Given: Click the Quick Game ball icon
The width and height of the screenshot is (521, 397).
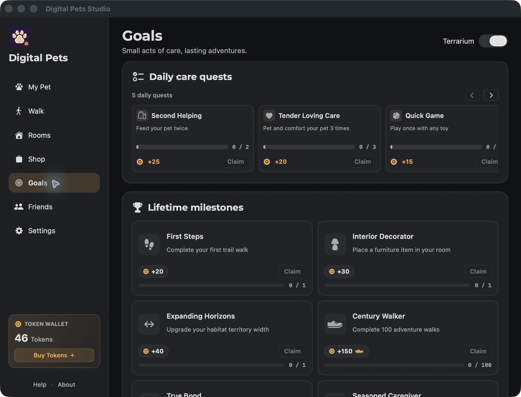Looking at the screenshot, I should click(396, 116).
